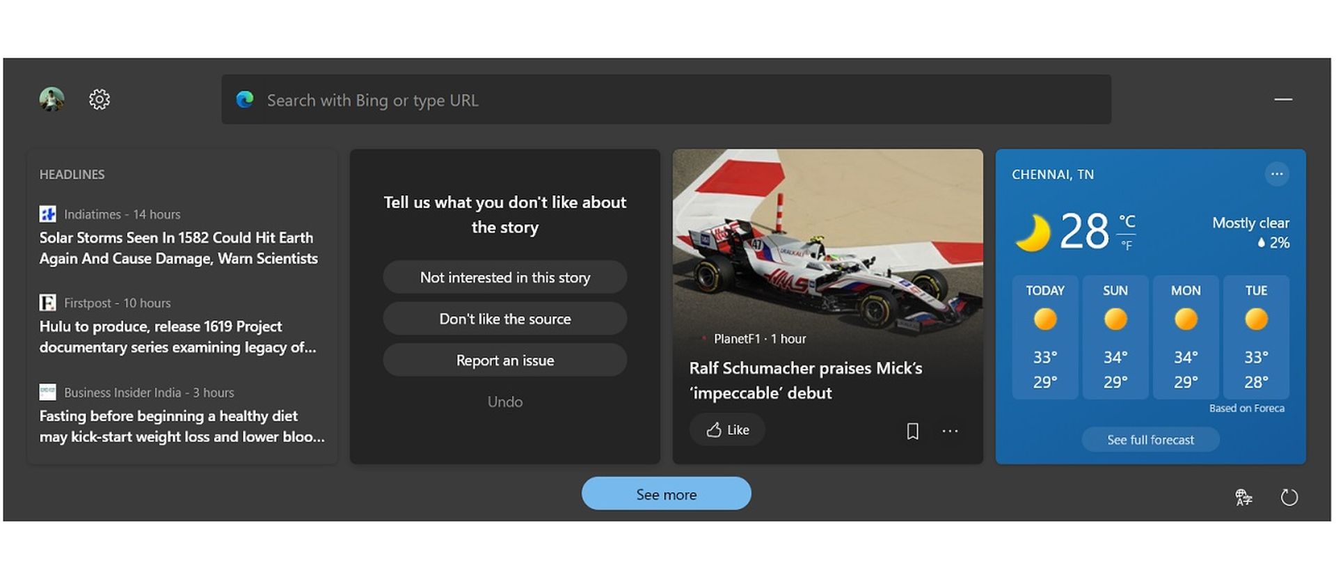The width and height of the screenshot is (1336, 570).
Task: Click the See more button
Action: 666,494
